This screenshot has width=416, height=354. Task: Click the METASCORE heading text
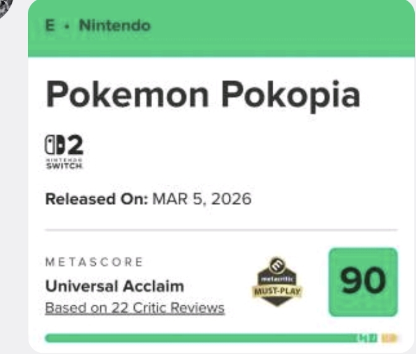94,263
